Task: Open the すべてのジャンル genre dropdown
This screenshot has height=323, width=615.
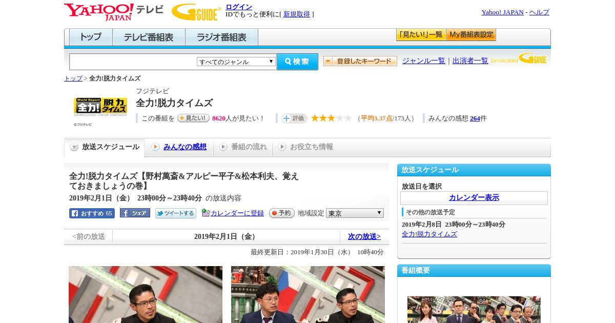Action: point(236,62)
